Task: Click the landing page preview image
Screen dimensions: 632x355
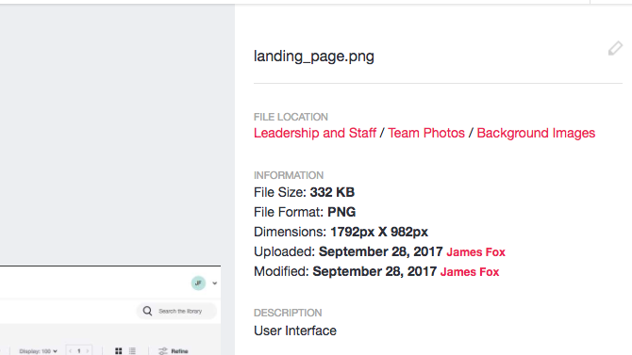Action: point(110,311)
